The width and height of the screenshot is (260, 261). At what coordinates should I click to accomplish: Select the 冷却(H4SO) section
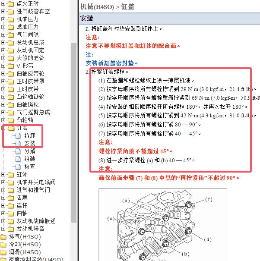click(25, 244)
